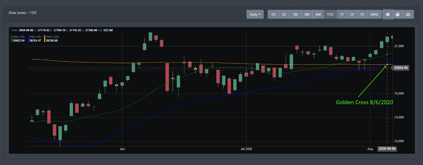Click the Vol: 322.5M readout
Viewport: 423px width, 165px height.
pyautogui.click(x=105, y=30)
